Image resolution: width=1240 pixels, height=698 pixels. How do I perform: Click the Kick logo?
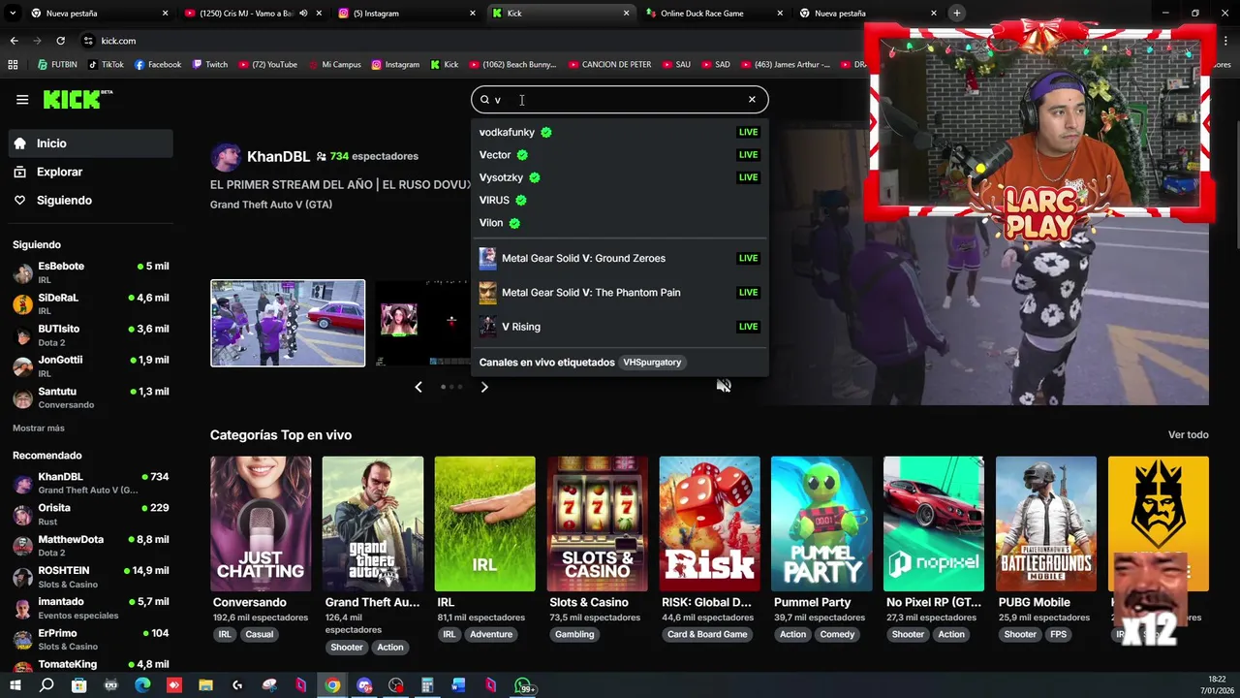coord(77,99)
